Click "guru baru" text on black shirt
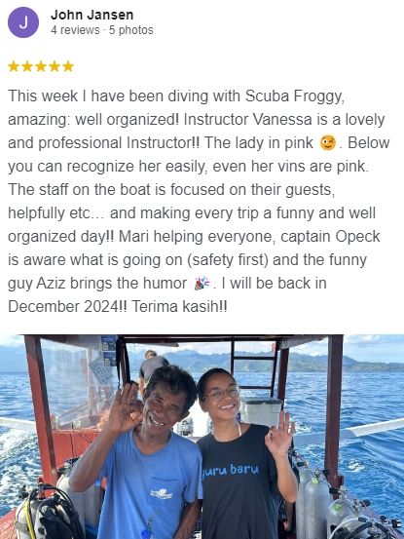Image resolution: width=404 pixels, height=539 pixels. (x=230, y=469)
